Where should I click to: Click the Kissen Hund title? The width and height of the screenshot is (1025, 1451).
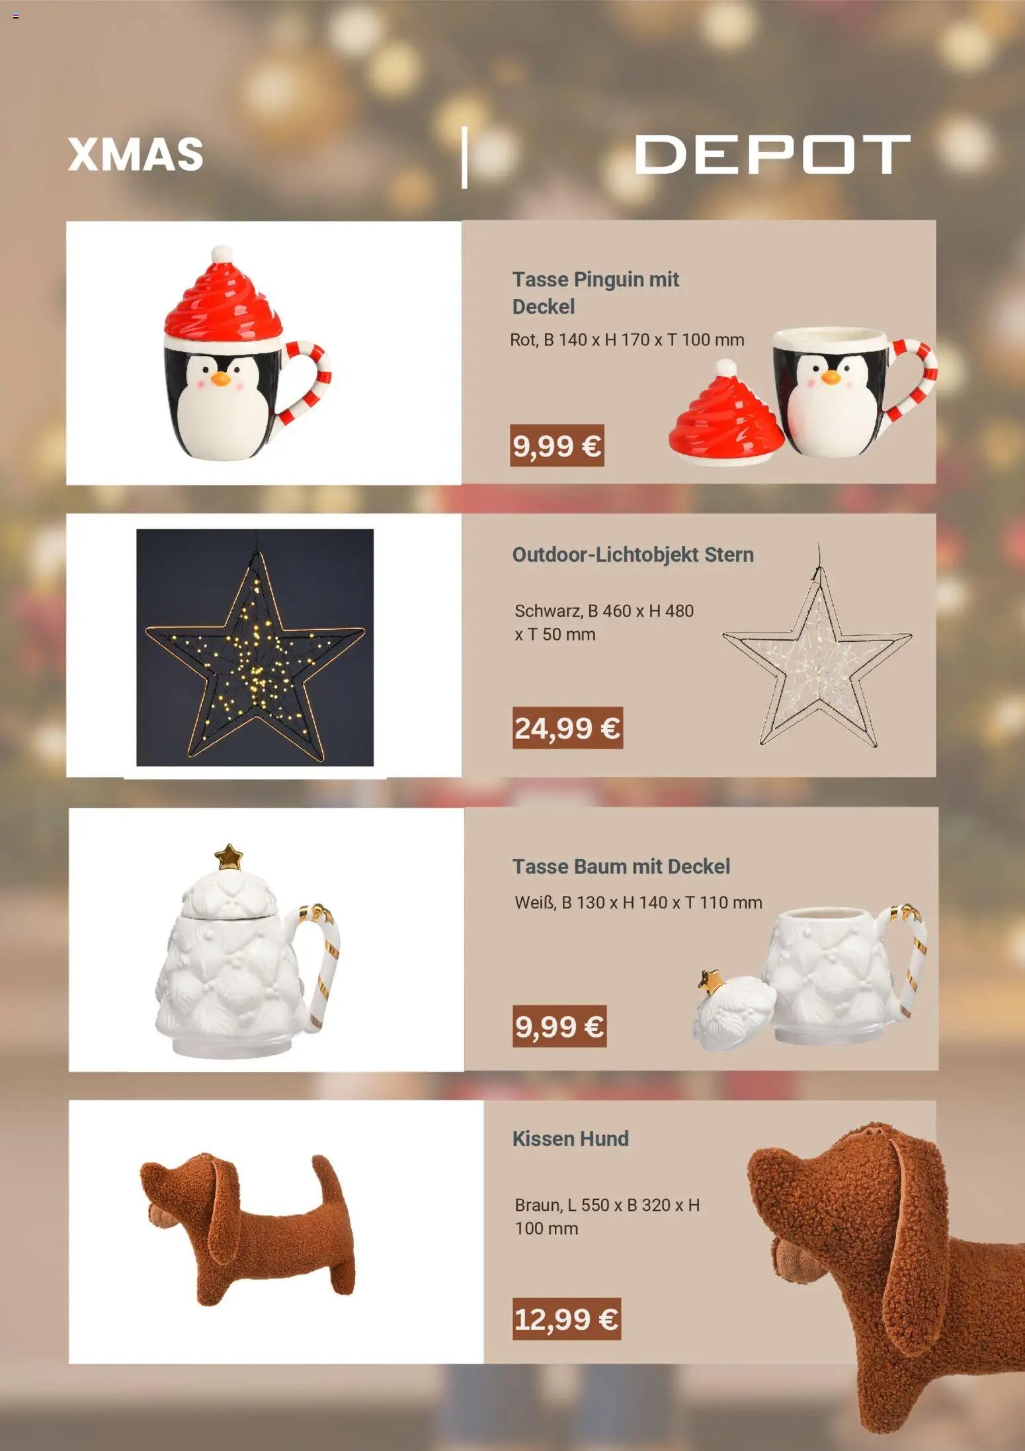coord(570,1139)
